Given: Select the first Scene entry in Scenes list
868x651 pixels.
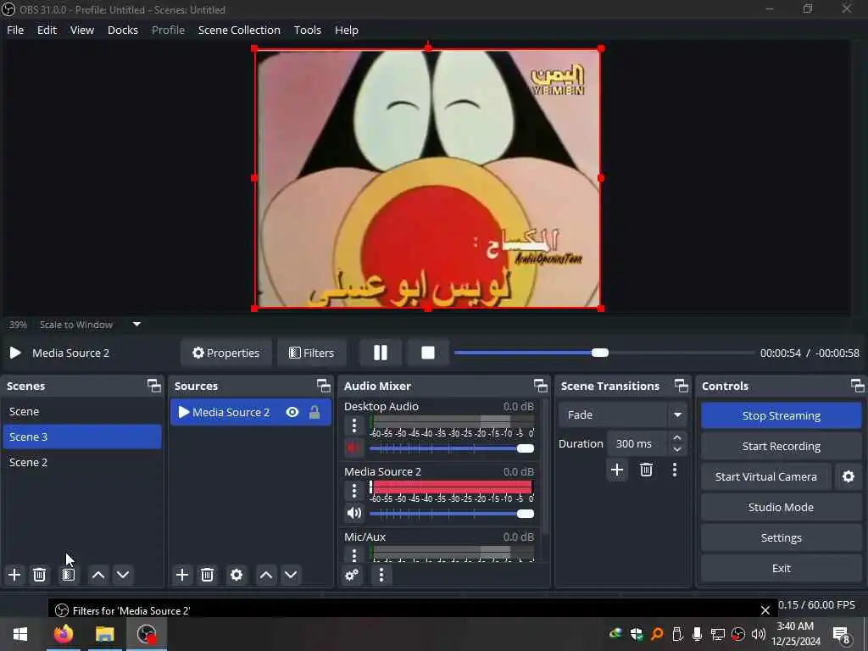Looking at the screenshot, I should point(82,411).
